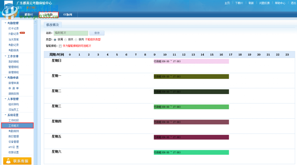Viewport: 297px width, 165px height.
Task: Switch to the CC协同 tab
Action: point(68,14)
